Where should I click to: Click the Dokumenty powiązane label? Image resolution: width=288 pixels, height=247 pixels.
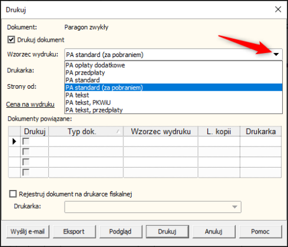(x=40, y=119)
